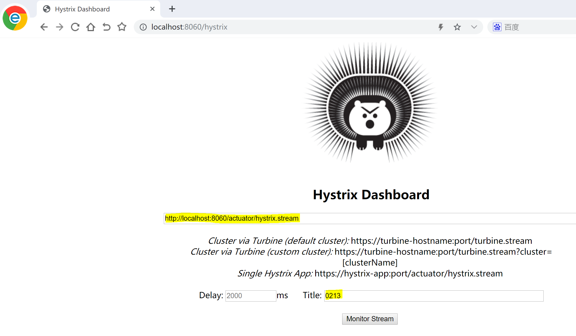The width and height of the screenshot is (576, 336).
Task: Click the Hystrix Dashboard heading
Action: click(x=371, y=195)
